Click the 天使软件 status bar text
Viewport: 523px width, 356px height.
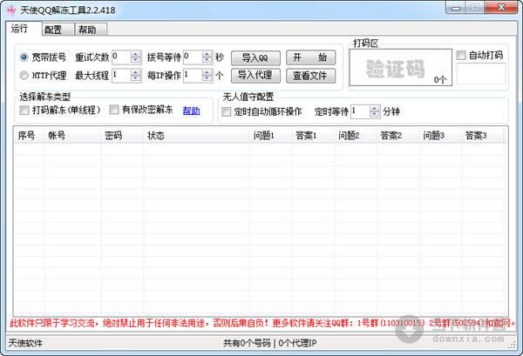tap(25, 343)
